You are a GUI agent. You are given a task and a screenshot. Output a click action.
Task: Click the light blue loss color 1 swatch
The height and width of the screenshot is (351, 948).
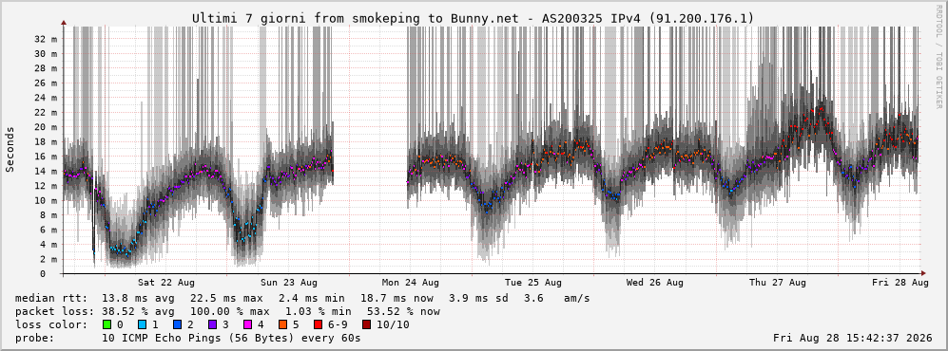pos(143,324)
